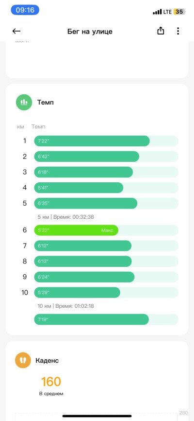The image size is (194, 421).
Task: Tap the average cadence value 160
Action: [x=51, y=381]
